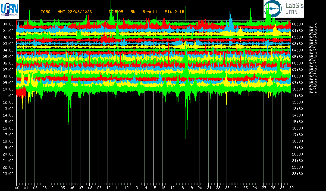The height and width of the screenshot is (191, 326).
Task: Select the 17:00 hour label on left axis
Action: 8,135
